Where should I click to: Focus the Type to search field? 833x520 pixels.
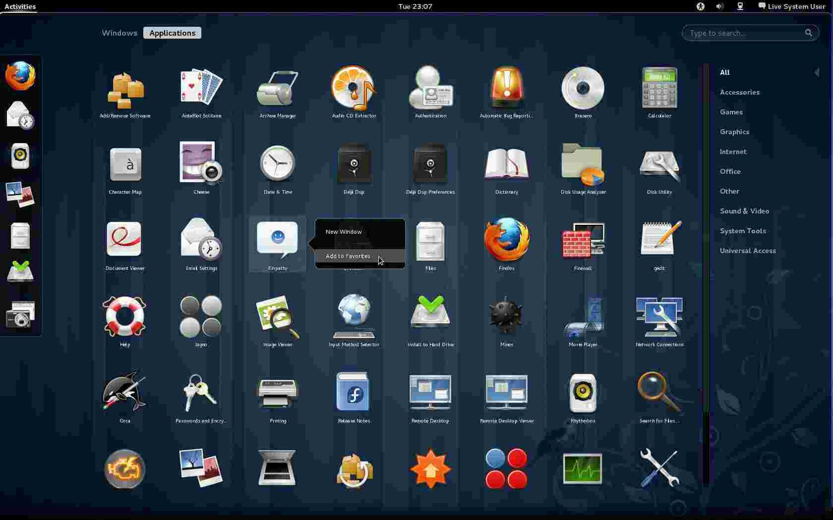tap(744, 33)
